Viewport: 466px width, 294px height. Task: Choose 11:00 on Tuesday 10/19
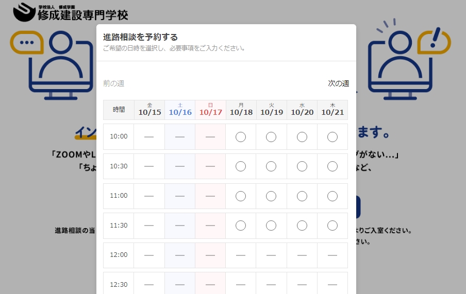(271, 196)
